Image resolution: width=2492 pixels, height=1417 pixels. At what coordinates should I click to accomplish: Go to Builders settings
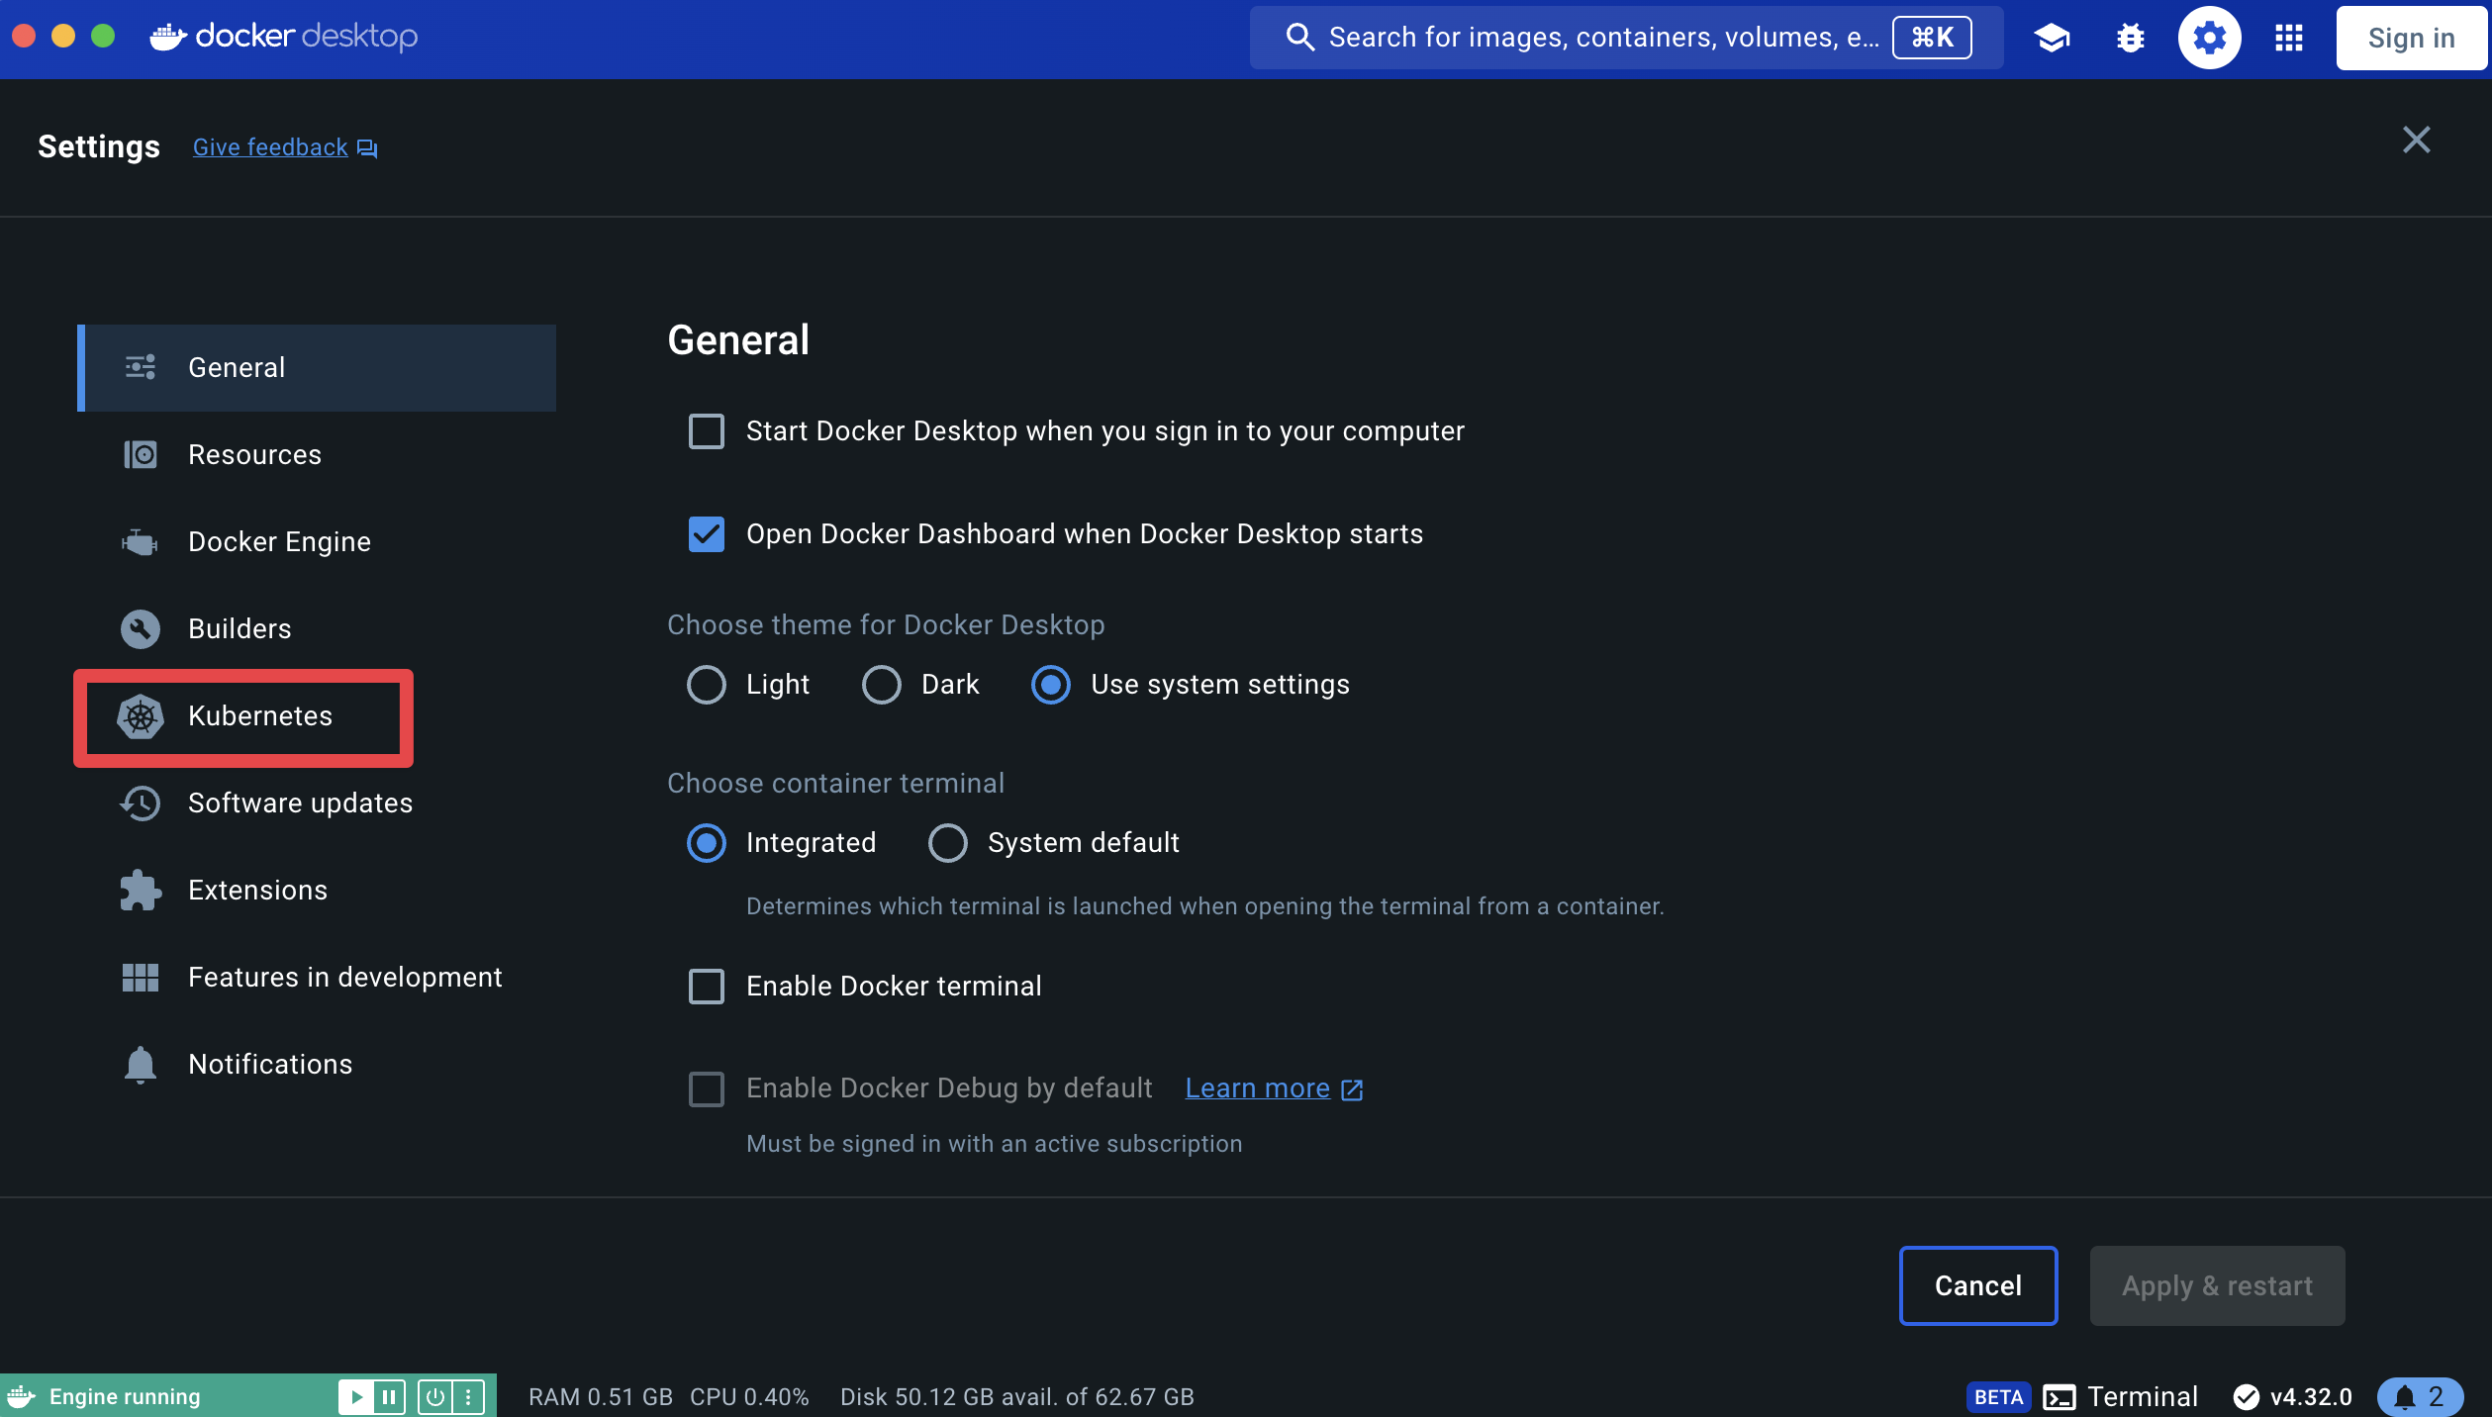[317, 628]
